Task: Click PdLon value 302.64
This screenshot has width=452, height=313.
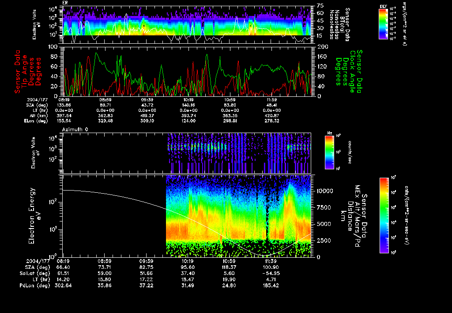Action: (x=63, y=285)
